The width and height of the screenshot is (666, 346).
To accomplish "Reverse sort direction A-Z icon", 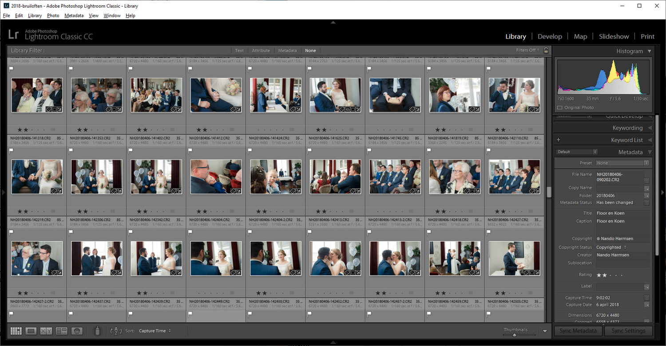I will 115,331.
